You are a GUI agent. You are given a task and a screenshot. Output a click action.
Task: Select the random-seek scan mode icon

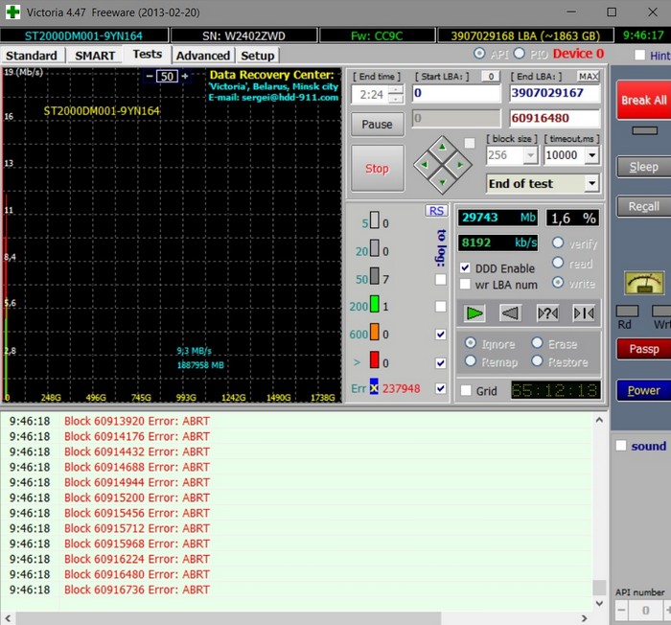tap(546, 312)
